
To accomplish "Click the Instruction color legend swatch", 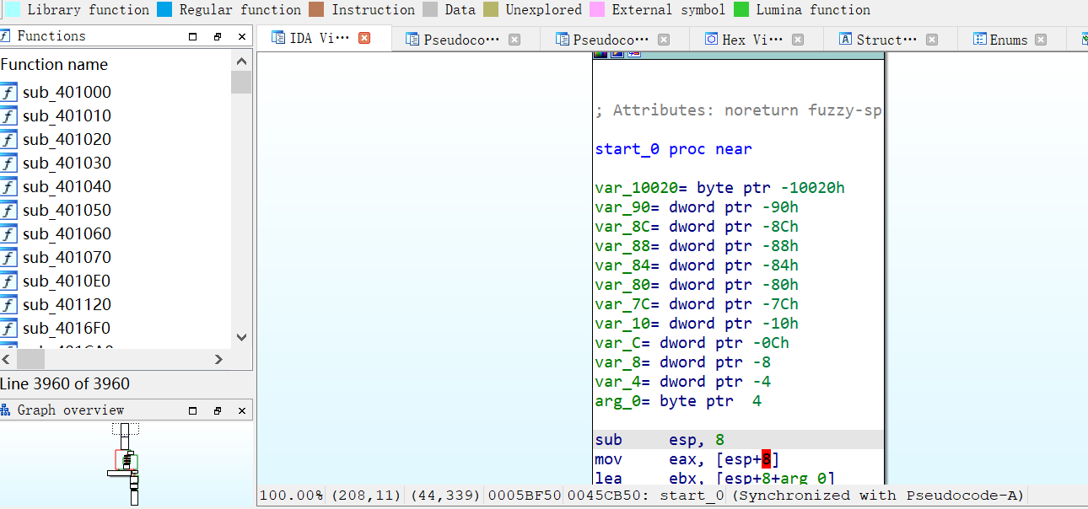I will 316,10.
